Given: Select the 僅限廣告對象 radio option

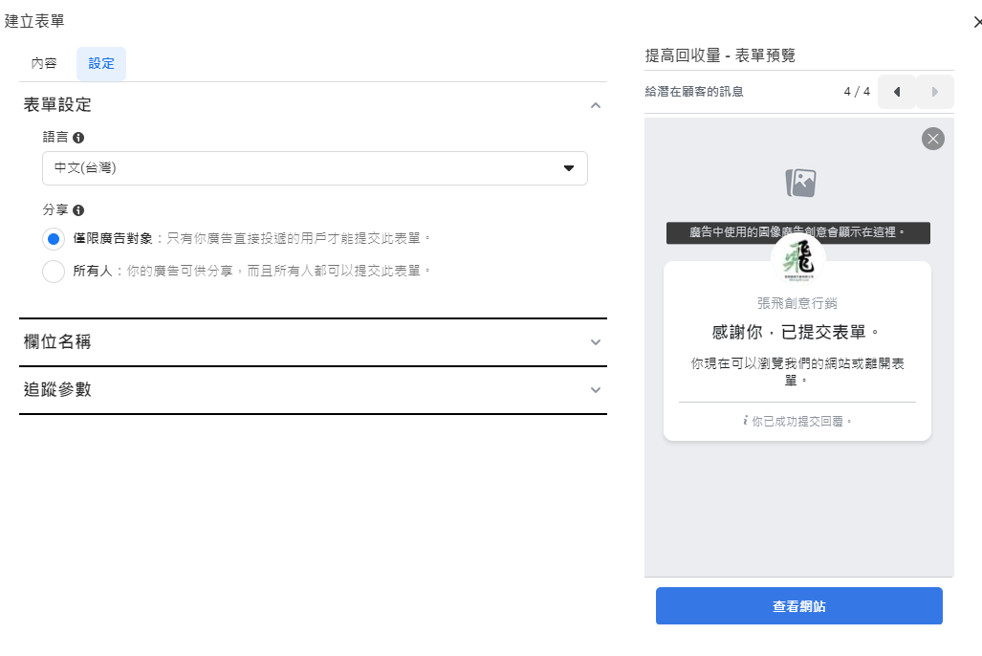Looking at the screenshot, I should (x=54, y=239).
